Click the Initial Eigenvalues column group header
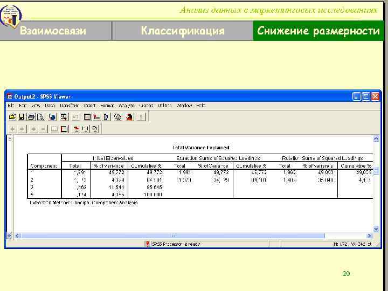 tap(113, 158)
